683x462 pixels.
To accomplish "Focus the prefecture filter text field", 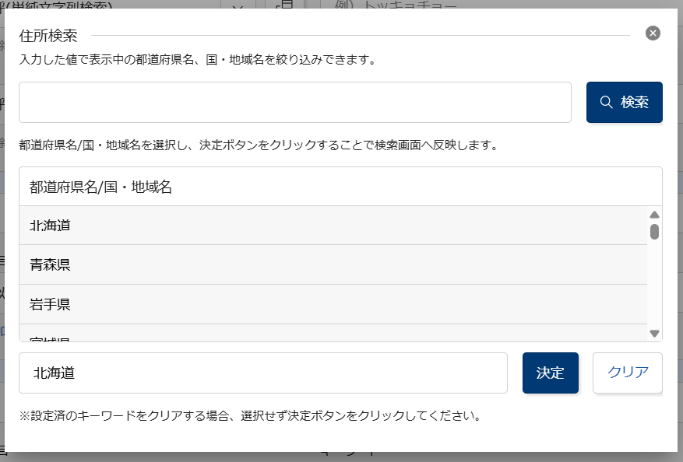I will [x=295, y=102].
